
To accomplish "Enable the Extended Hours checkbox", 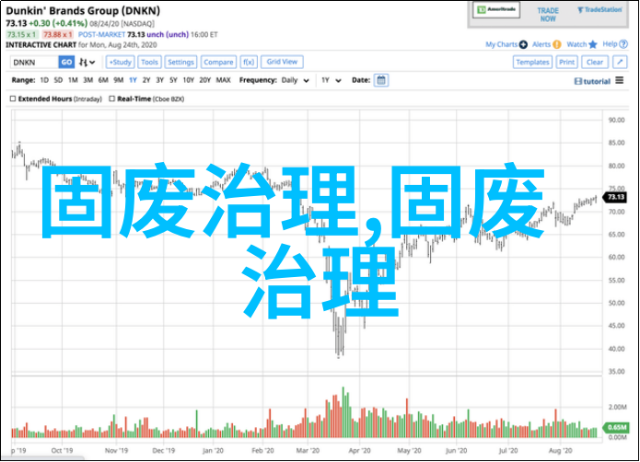I will (13, 98).
